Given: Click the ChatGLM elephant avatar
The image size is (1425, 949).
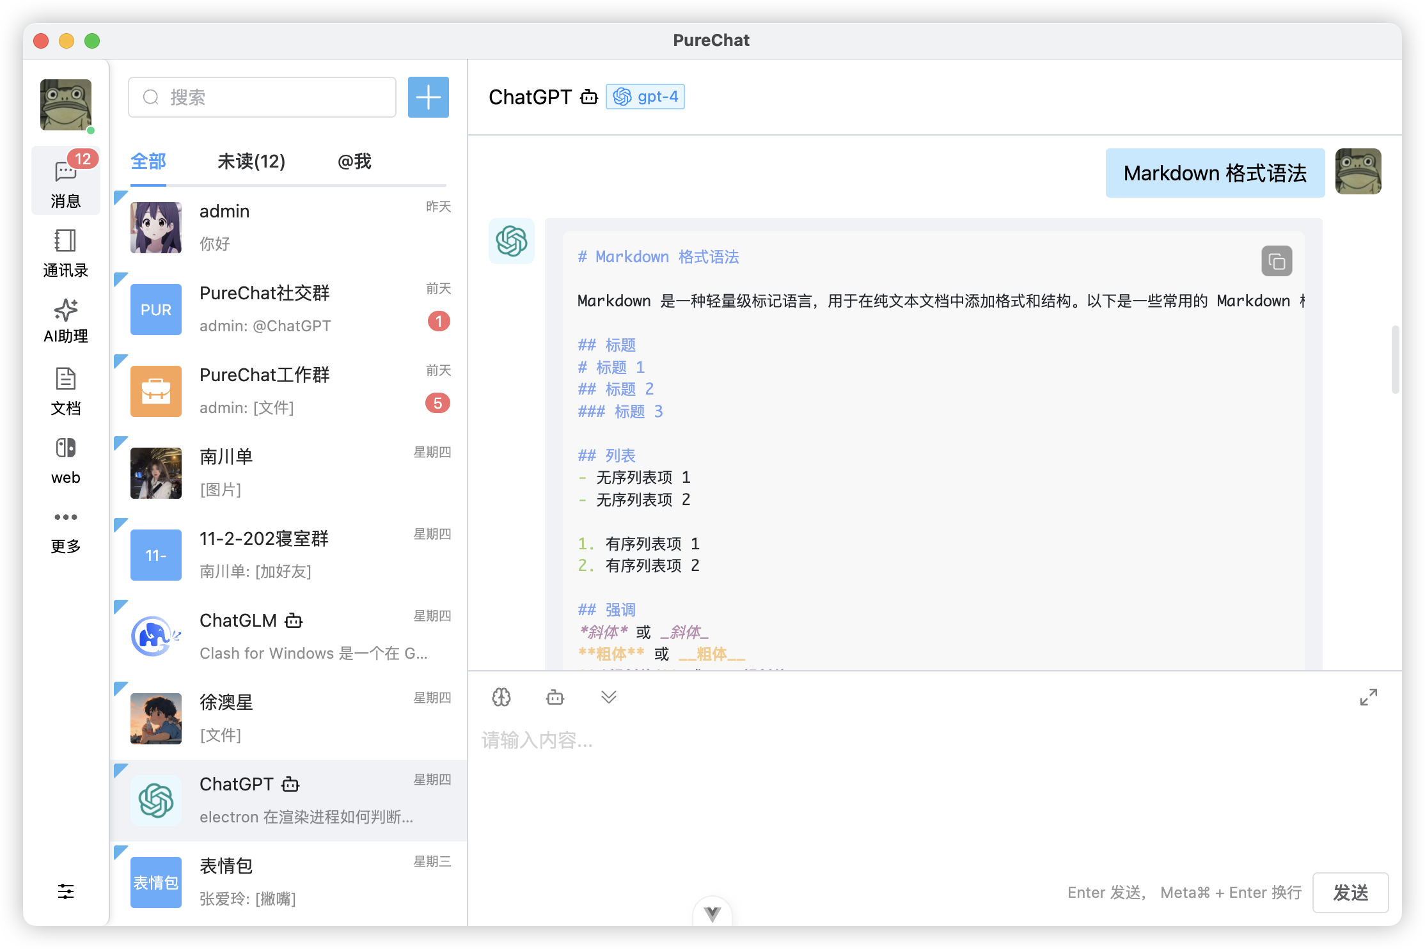Looking at the screenshot, I should click(156, 637).
